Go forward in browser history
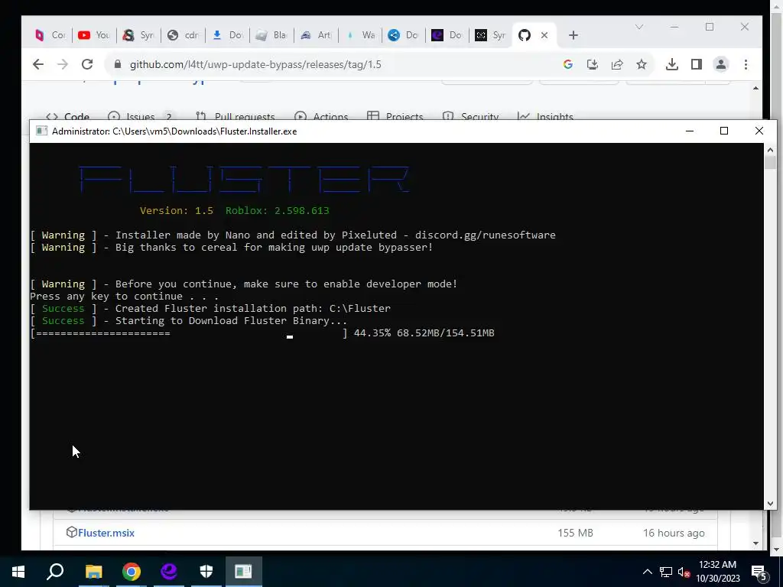This screenshot has width=783, height=587. (63, 64)
